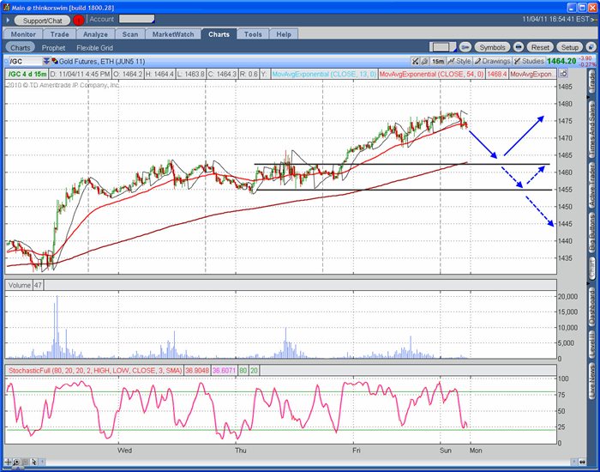Select the Chart side panel tab
600x472 pixels.
point(592,268)
